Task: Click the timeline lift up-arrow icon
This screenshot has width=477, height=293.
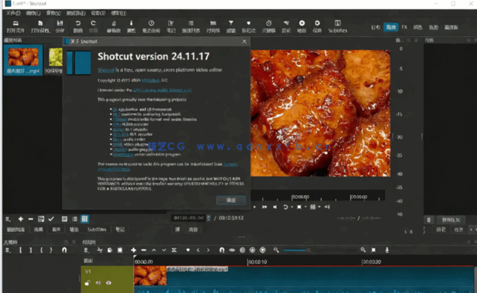Action: [x=154, y=250]
